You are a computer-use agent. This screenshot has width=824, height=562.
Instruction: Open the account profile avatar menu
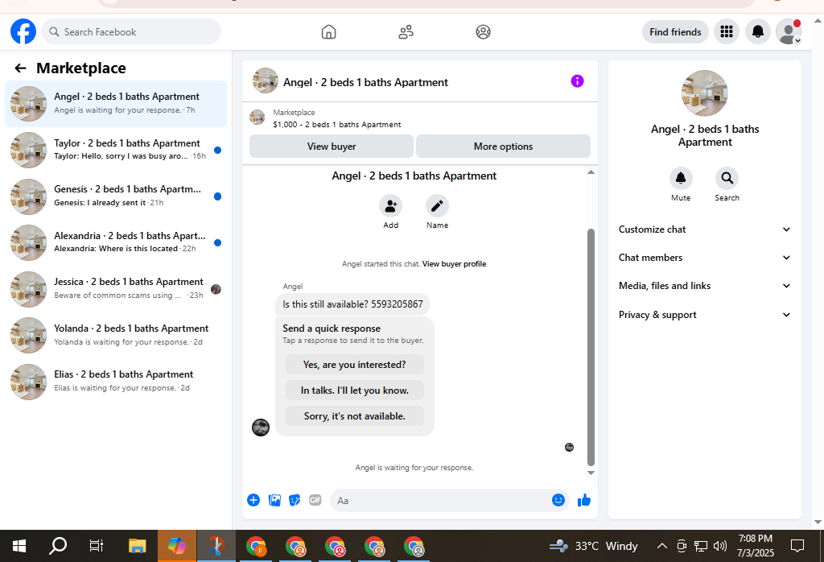point(789,31)
